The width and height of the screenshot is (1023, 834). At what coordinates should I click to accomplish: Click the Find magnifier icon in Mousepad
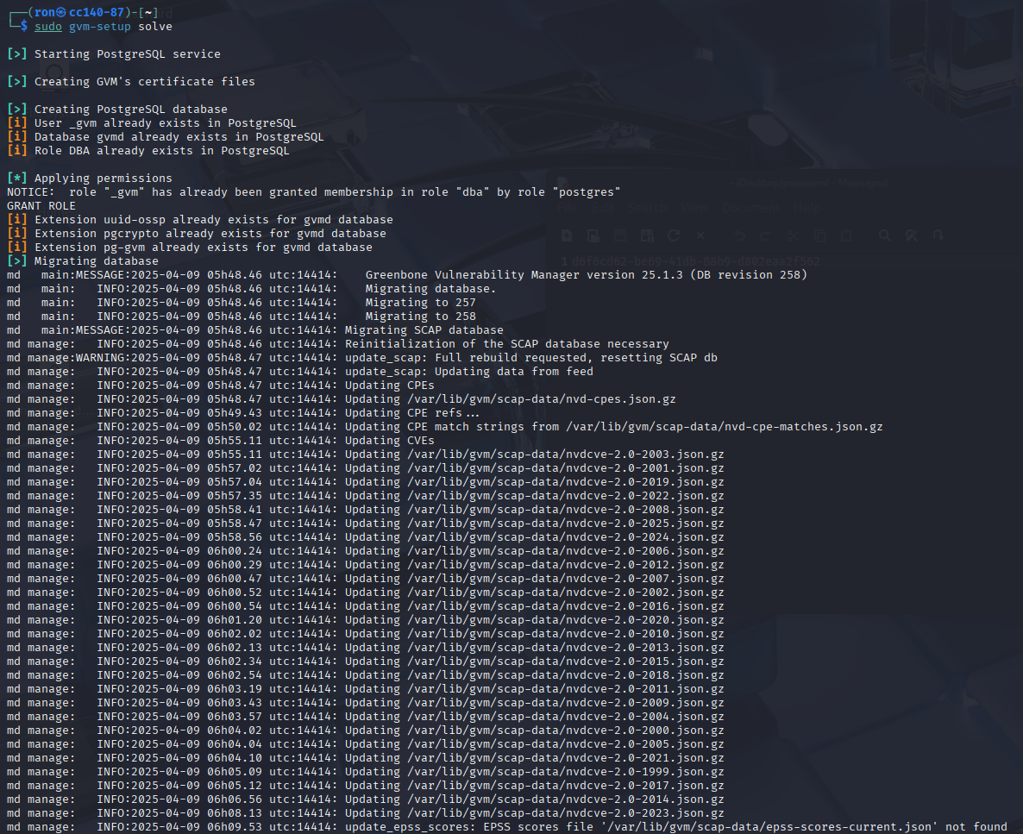(x=885, y=235)
